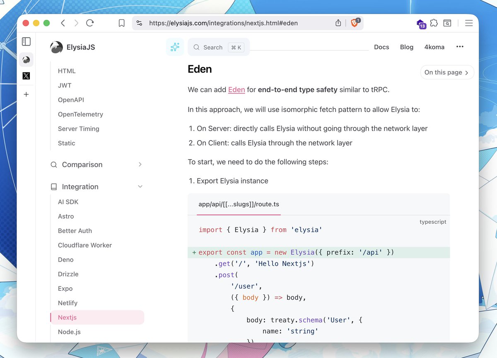Click the ElysiaJS site title

81,48
